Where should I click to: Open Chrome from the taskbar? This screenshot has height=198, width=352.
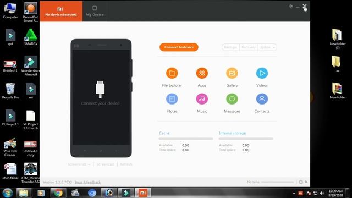58,193
